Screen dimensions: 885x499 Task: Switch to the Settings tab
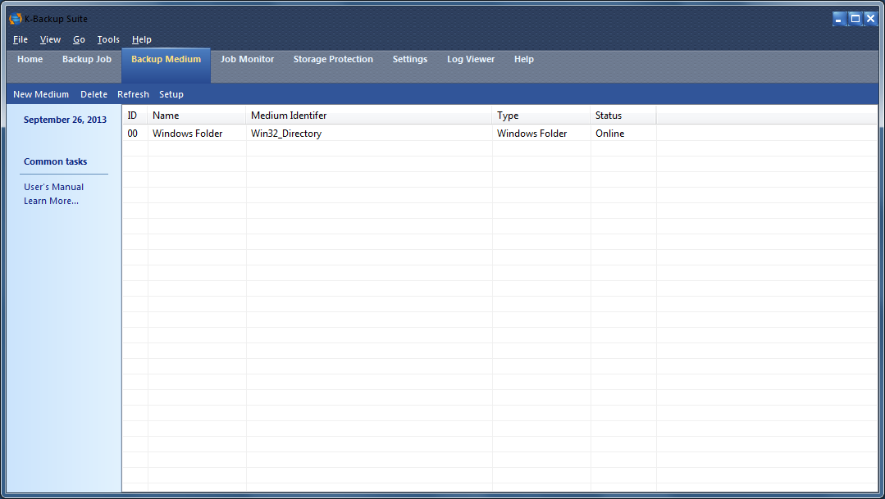coord(410,59)
